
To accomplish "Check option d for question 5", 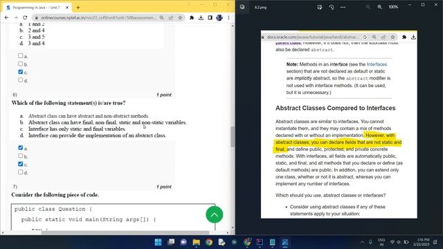I will coord(21,80).
